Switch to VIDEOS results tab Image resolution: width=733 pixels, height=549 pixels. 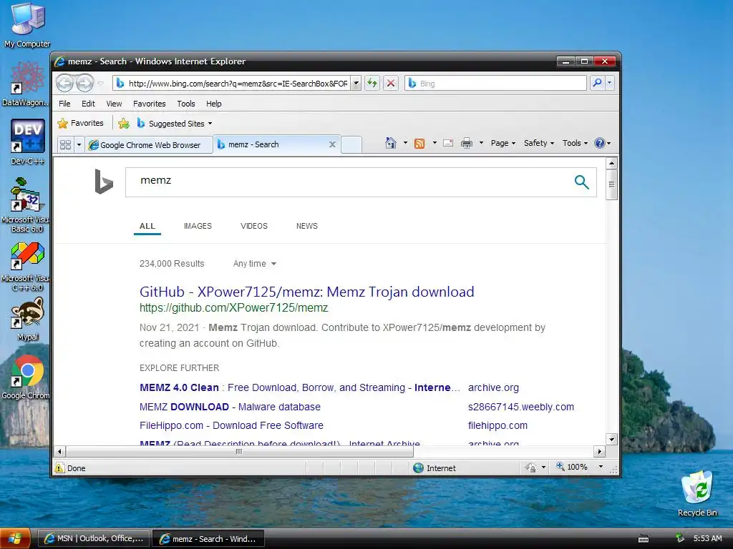pos(254,226)
